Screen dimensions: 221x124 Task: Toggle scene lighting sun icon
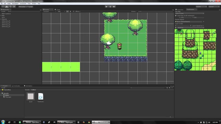(70, 11)
